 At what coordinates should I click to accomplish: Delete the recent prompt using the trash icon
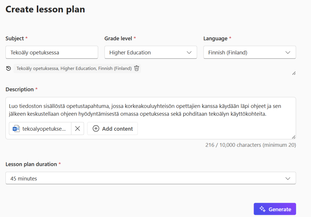[136, 68]
